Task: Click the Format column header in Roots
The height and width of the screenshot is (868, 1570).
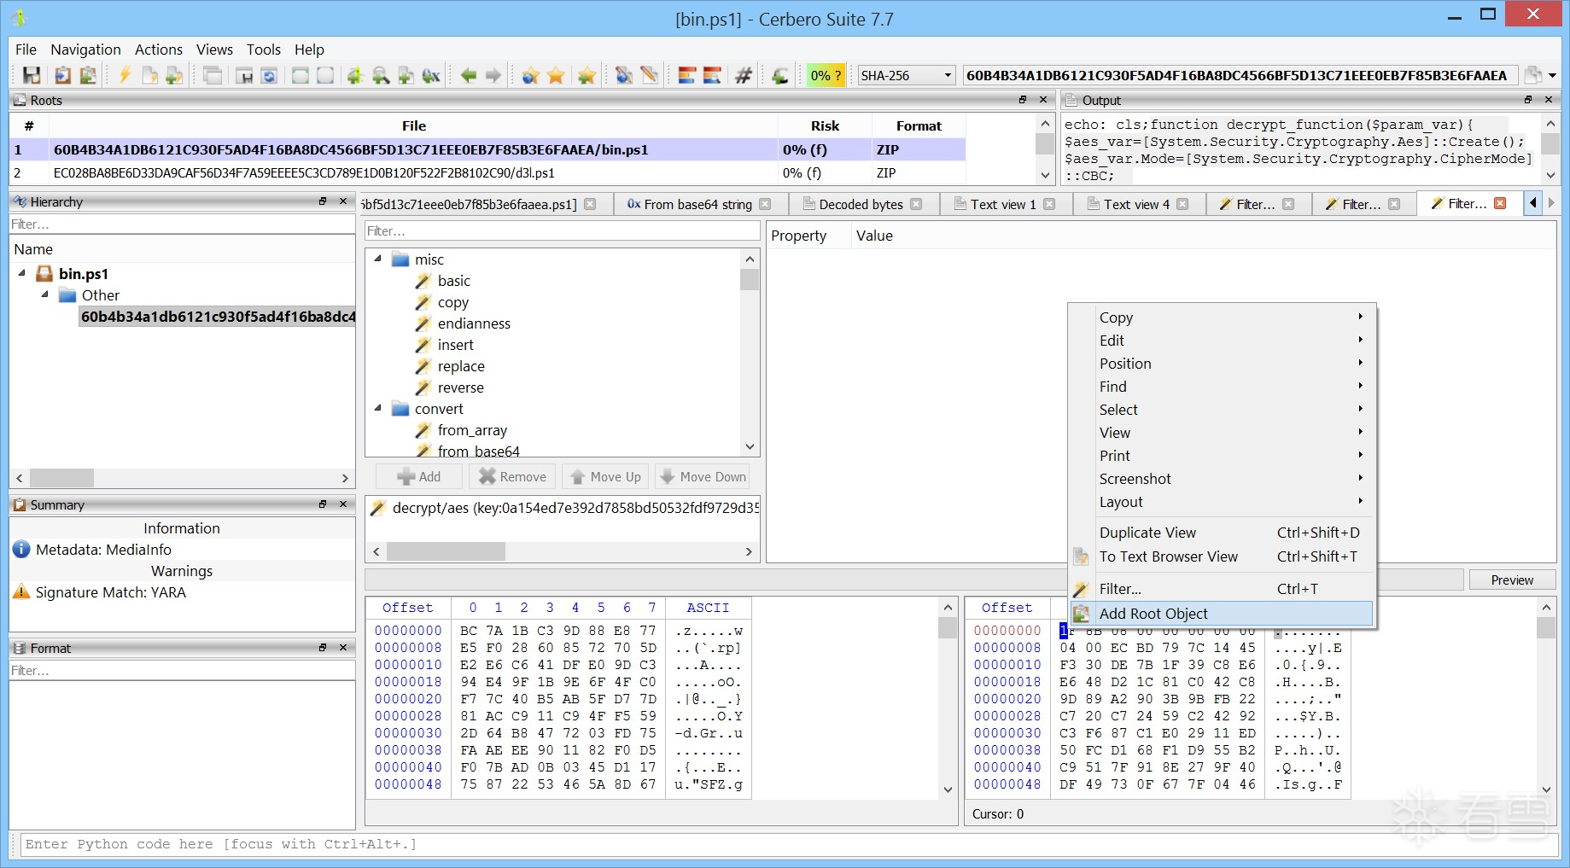Action: click(919, 125)
